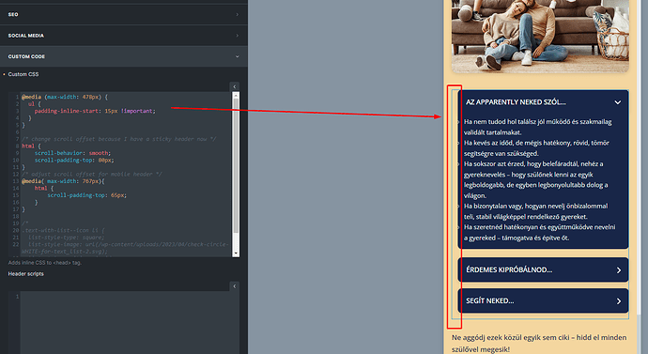
Task: Click the Custom Code down chevron
Action: pos(238,56)
